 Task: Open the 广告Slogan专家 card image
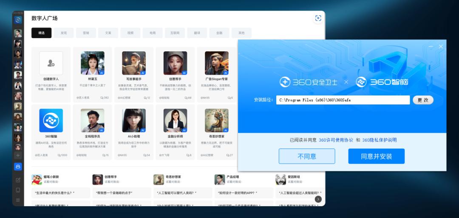coord(217,63)
